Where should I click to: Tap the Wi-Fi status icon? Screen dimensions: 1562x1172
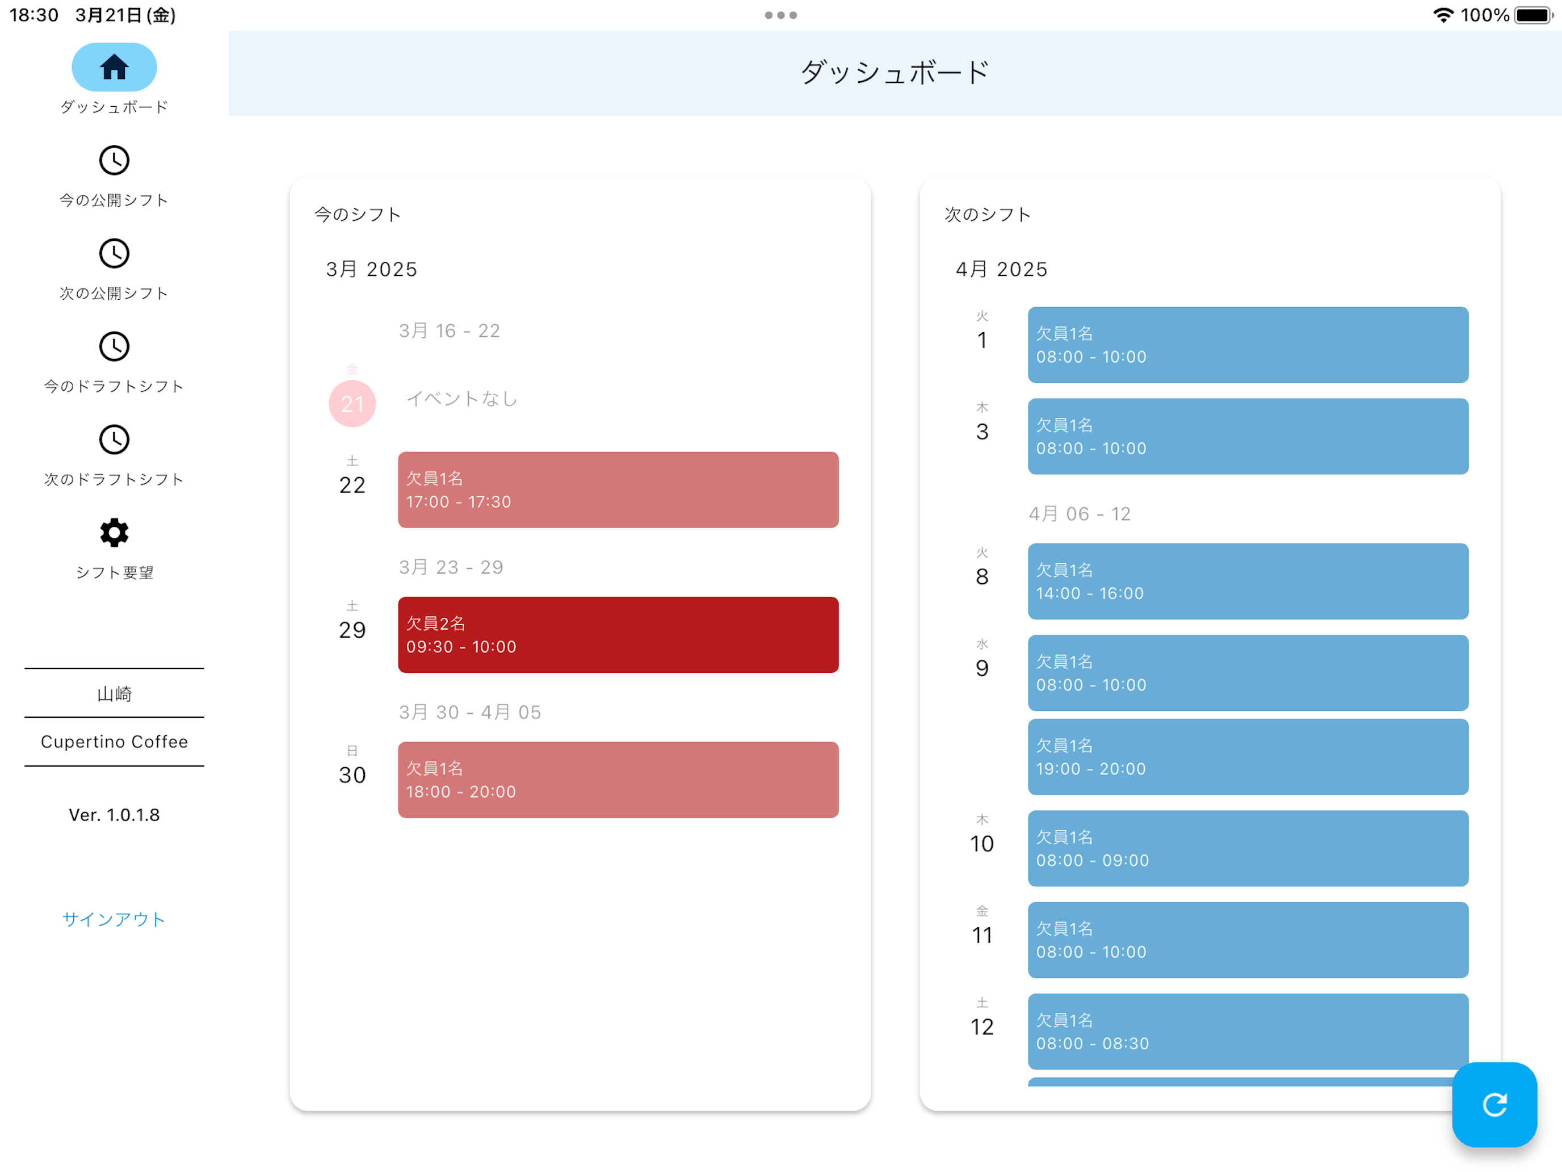pos(1443,15)
